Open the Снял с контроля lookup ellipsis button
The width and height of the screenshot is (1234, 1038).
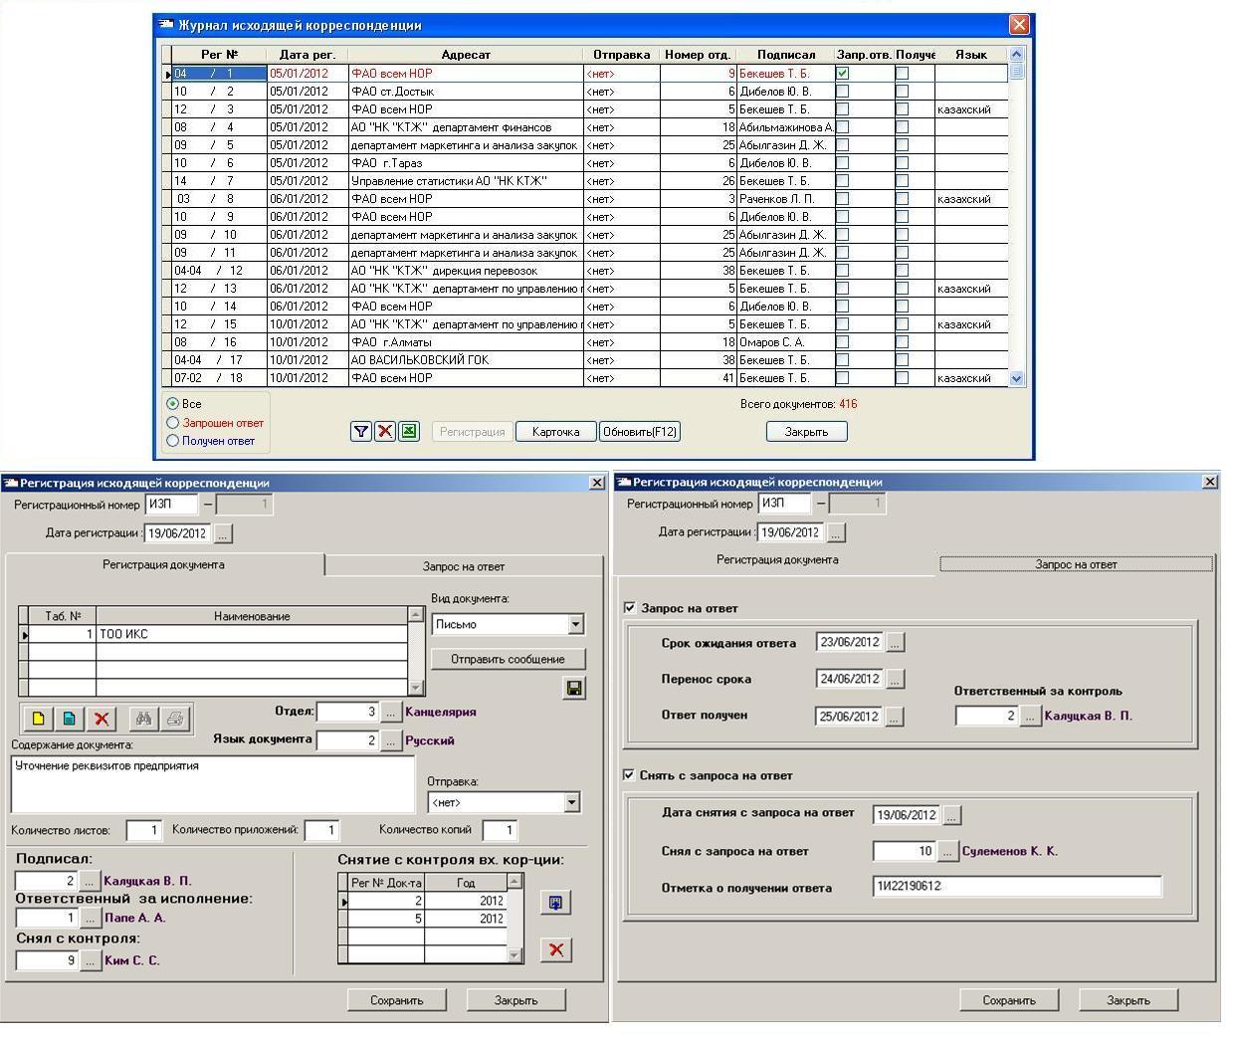pyautogui.click(x=90, y=960)
